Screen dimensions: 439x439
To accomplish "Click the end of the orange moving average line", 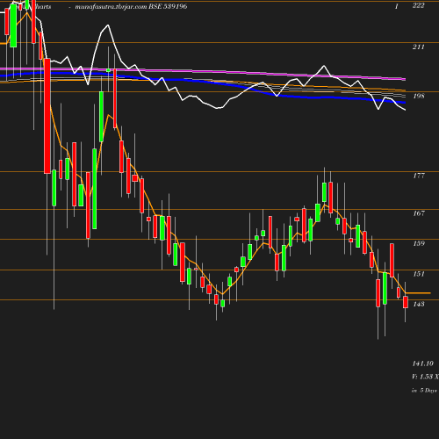I will (430, 292).
